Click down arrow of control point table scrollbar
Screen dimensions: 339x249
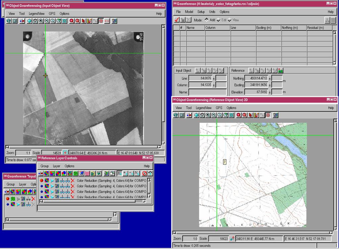[335, 63]
